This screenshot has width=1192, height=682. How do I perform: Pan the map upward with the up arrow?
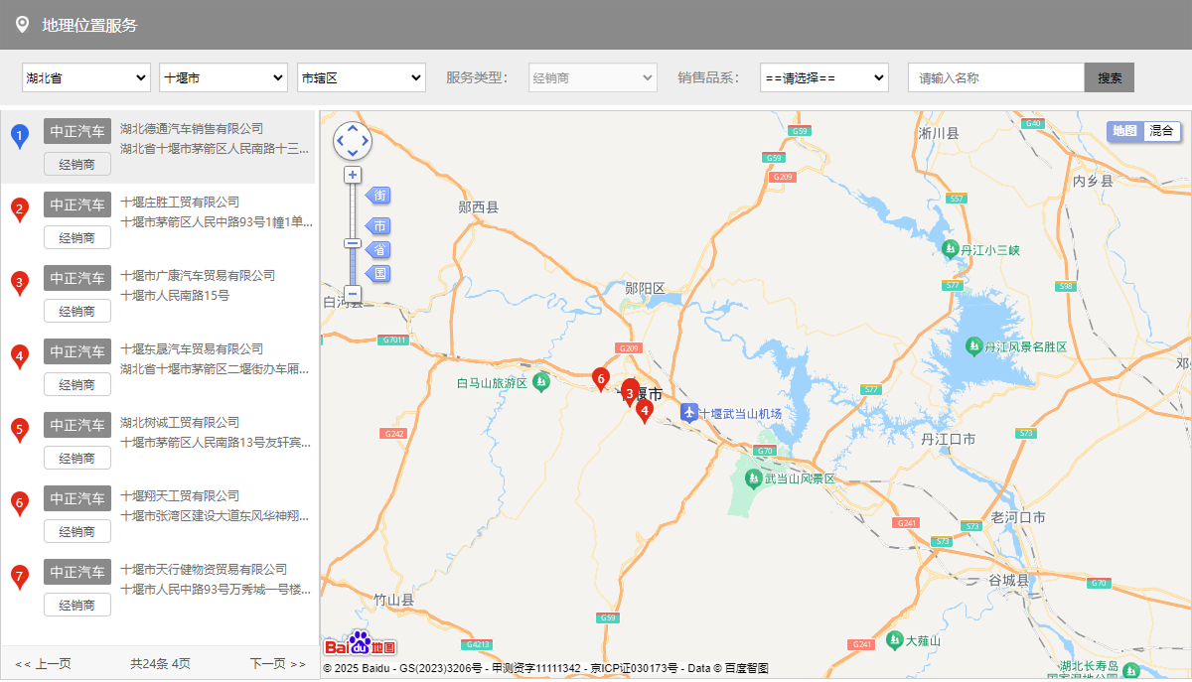353,129
